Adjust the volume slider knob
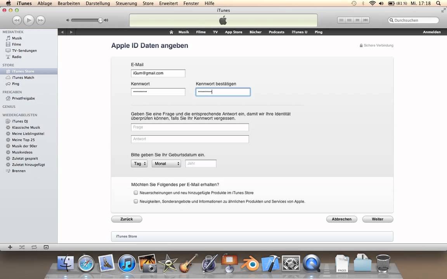Image resolution: width=447 pixels, height=279 pixels. [100, 20]
